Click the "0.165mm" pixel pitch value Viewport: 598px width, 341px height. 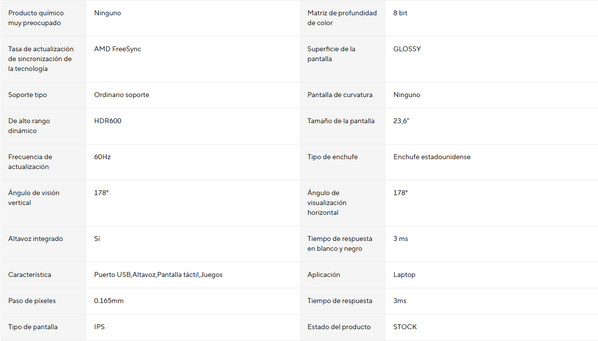(x=109, y=301)
